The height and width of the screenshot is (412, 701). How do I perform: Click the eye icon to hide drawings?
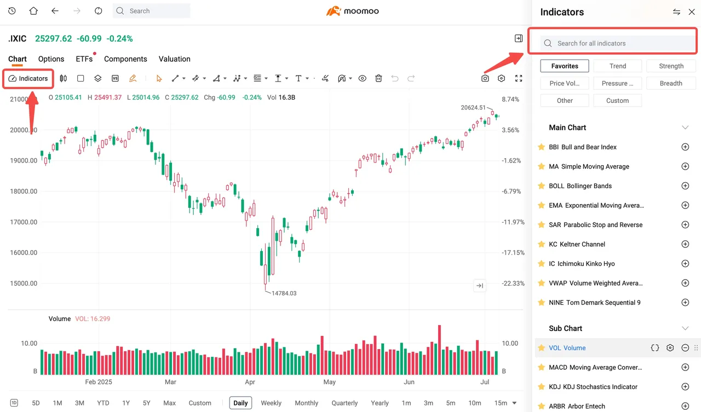click(x=362, y=78)
